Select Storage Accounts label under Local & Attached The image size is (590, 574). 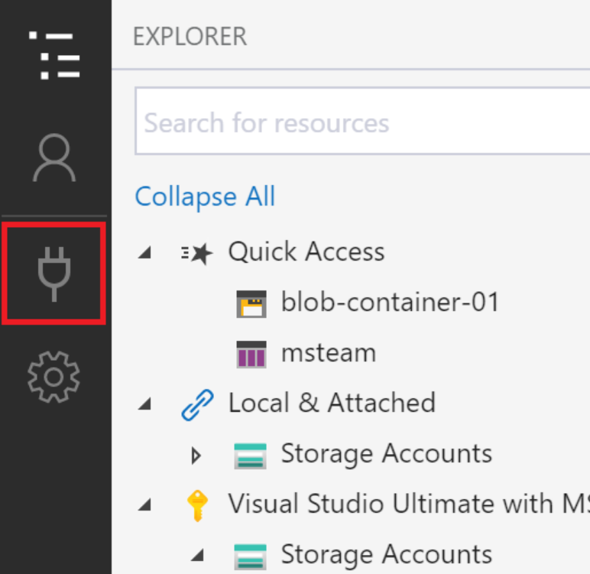[387, 453]
